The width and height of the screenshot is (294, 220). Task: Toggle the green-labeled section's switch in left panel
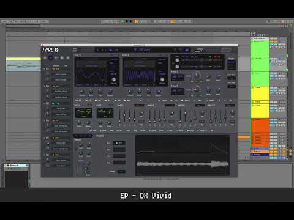(47, 103)
